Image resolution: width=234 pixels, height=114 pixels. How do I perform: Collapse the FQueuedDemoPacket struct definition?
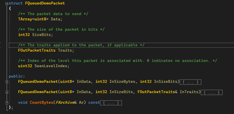point(7,3)
